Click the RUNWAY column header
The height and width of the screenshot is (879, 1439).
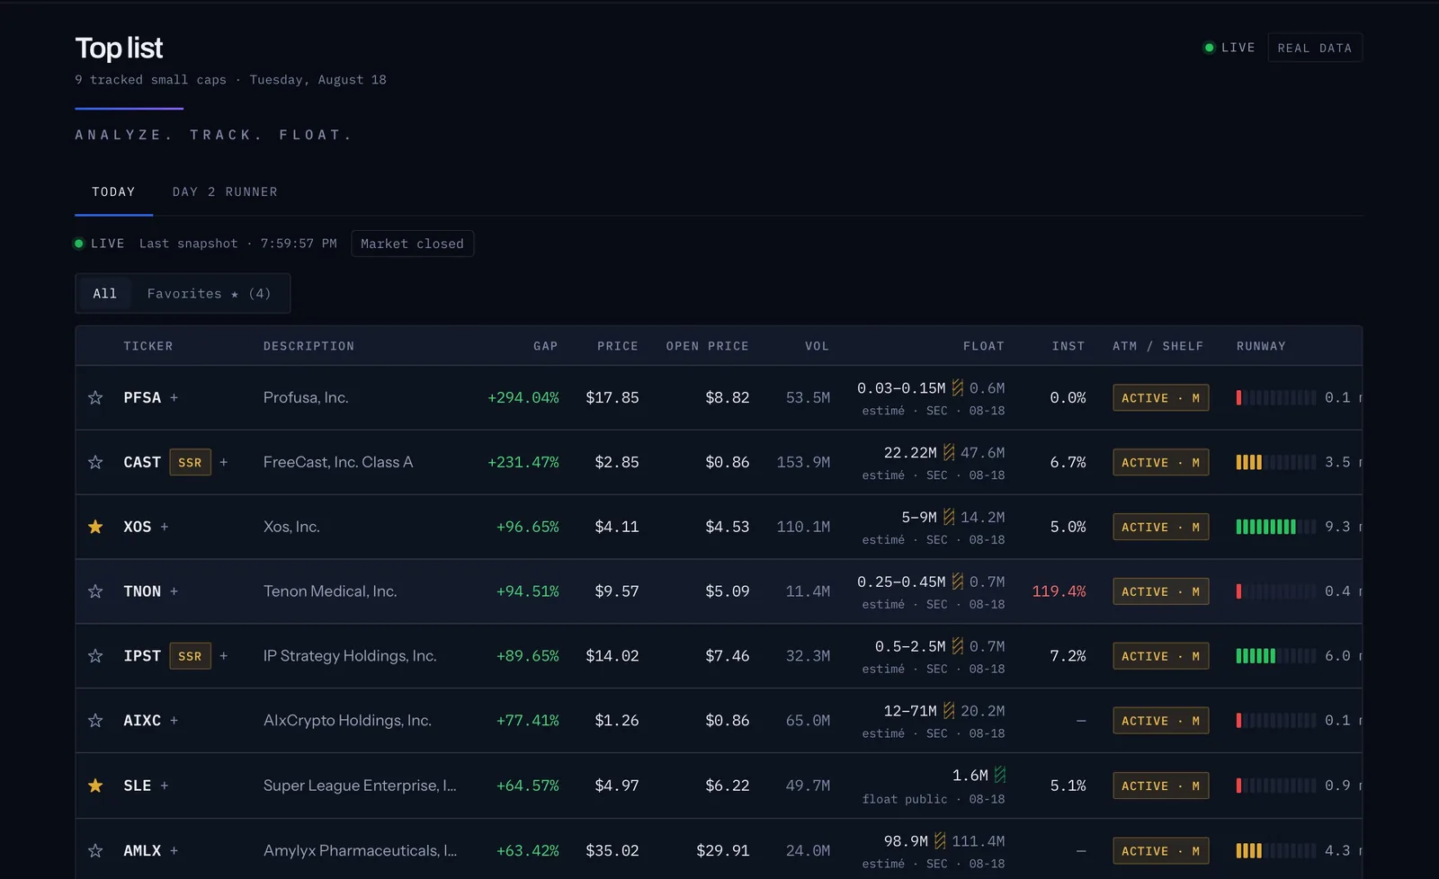tap(1261, 346)
